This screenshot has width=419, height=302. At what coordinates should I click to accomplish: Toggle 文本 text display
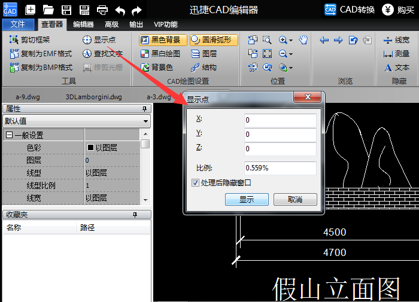397,68
